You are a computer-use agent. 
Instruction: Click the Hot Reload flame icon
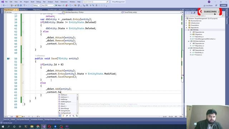point(67,5)
